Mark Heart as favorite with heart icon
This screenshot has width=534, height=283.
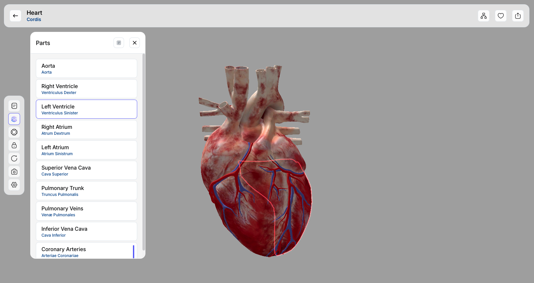501,16
